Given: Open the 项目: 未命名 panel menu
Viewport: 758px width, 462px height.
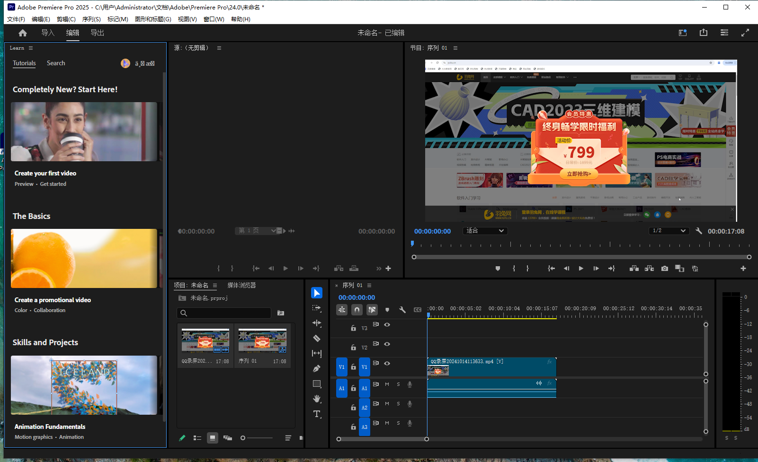Looking at the screenshot, I should pos(214,285).
